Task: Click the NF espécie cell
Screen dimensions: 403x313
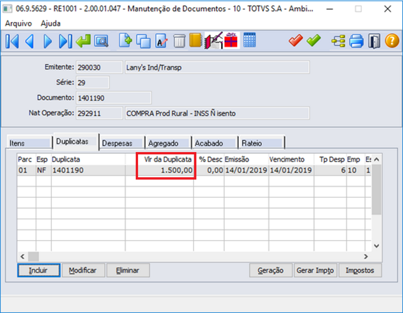Action: coord(44,170)
